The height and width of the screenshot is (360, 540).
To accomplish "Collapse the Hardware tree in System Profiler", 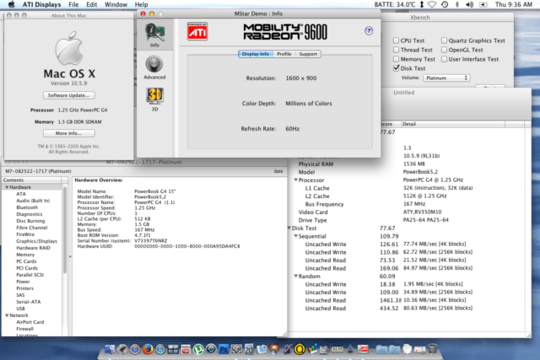I will tap(7, 187).
